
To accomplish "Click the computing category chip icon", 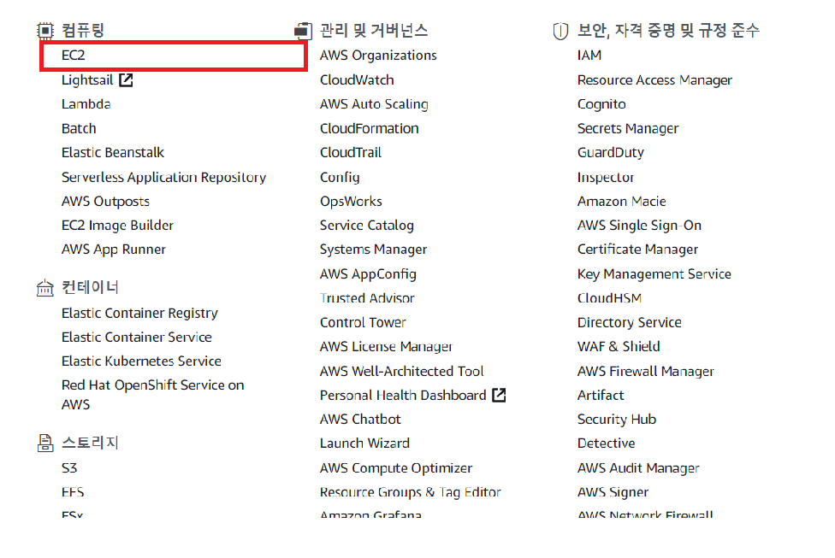I will click(45, 31).
